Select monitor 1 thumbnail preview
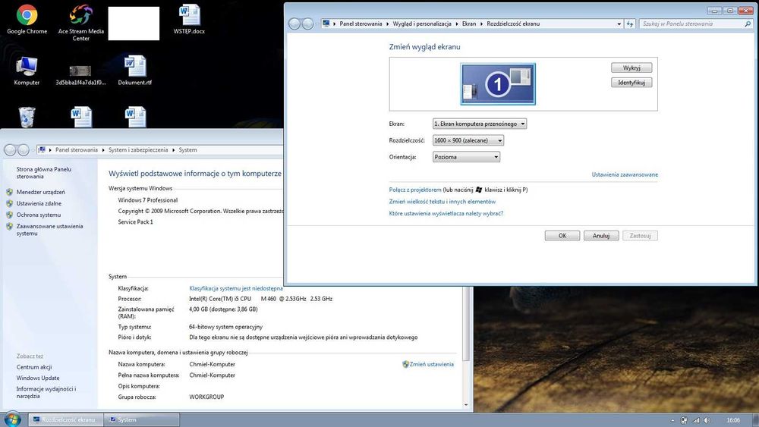 498,84
